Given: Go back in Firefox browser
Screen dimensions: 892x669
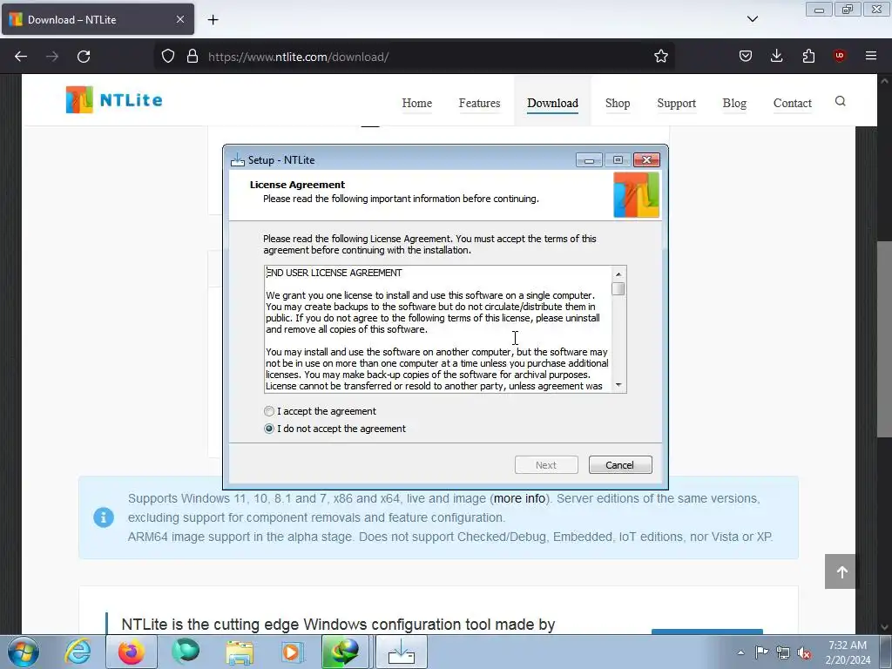Looking at the screenshot, I should coord(21,57).
